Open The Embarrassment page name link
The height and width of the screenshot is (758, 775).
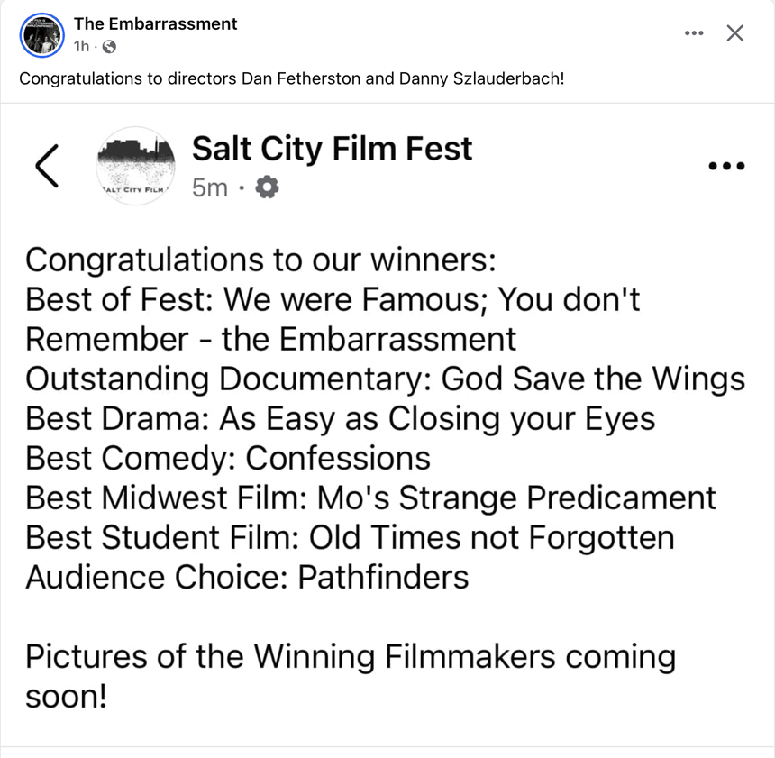tap(155, 23)
